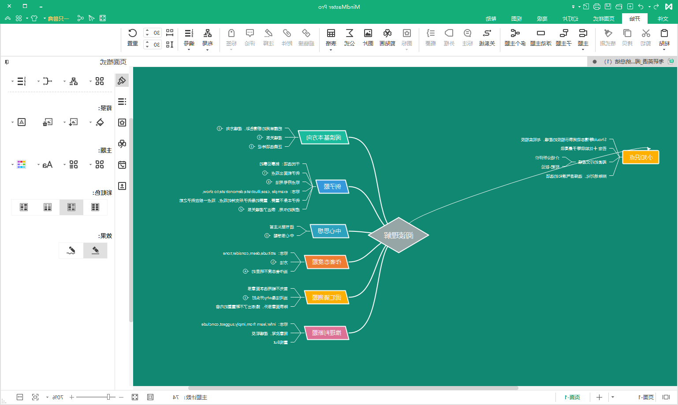
Task: Open the 主题 topic ribbon dropdown
Action: (583, 49)
